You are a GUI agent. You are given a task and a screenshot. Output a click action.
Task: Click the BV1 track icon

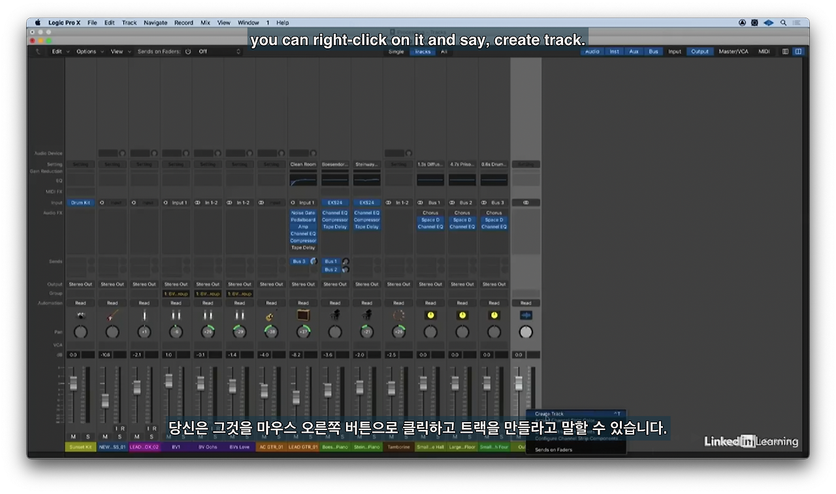click(176, 316)
